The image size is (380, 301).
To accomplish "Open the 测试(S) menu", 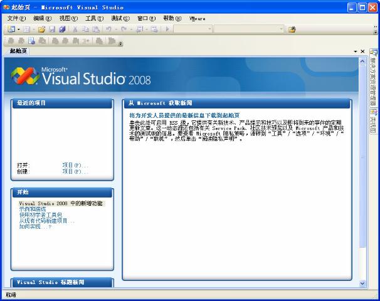I will coord(120,18).
